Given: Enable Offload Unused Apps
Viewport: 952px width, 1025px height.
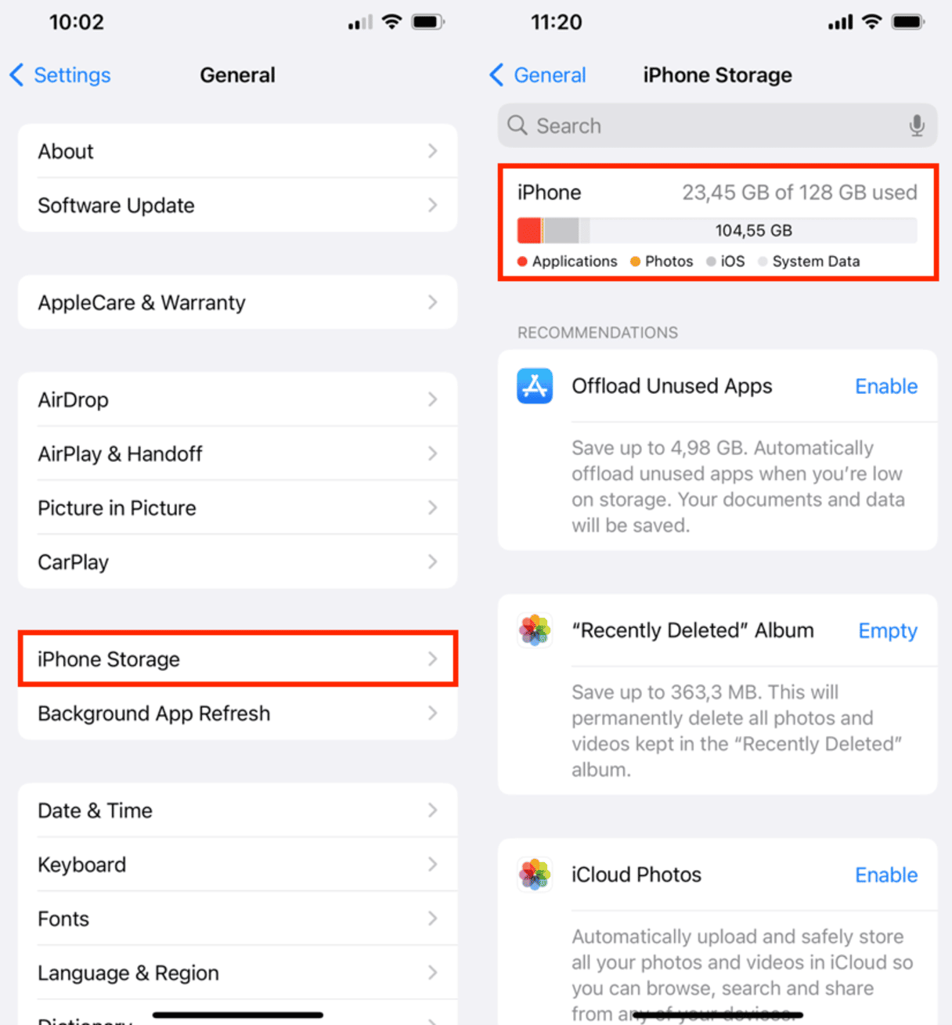Looking at the screenshot, I should tap(886, 386).
